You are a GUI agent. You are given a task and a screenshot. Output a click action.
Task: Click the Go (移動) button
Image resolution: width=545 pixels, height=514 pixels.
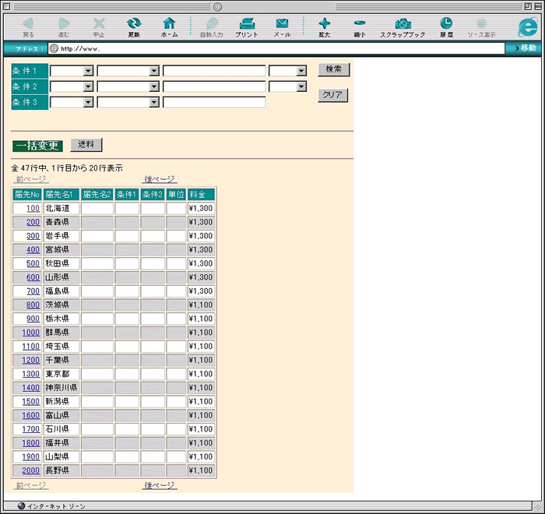(x=526, y=48)
